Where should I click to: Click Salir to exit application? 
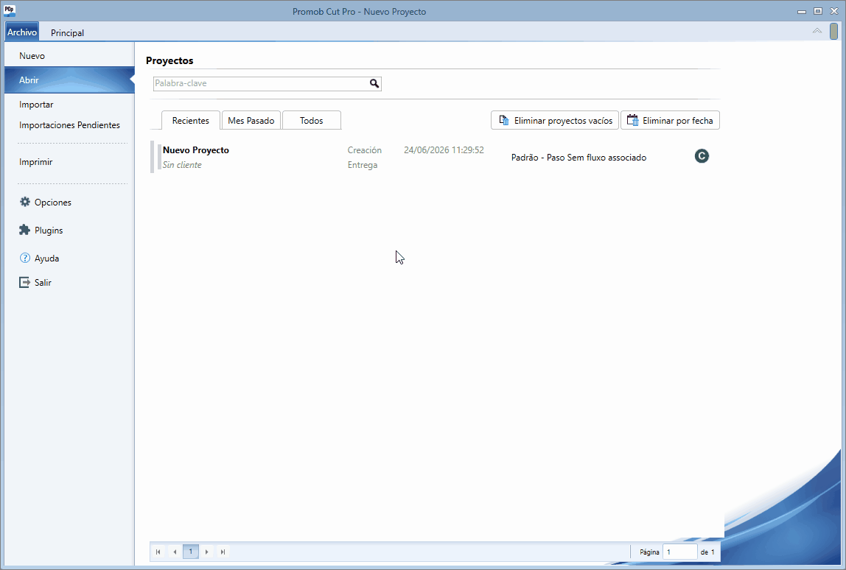pos(35,283)
